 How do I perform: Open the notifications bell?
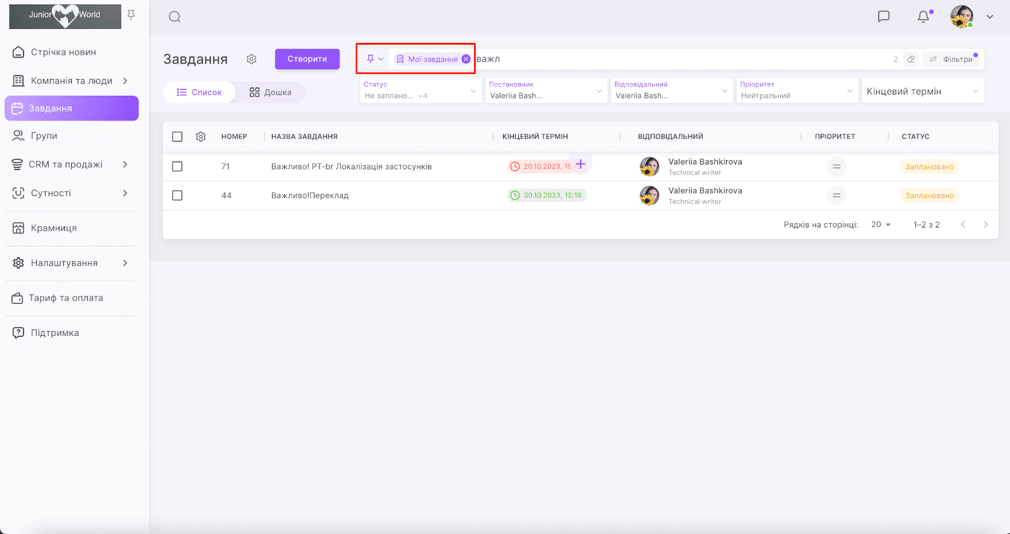923,16
